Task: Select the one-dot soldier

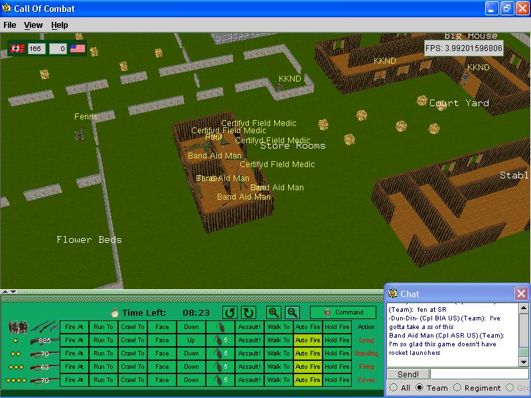Action: pos(15,340)
